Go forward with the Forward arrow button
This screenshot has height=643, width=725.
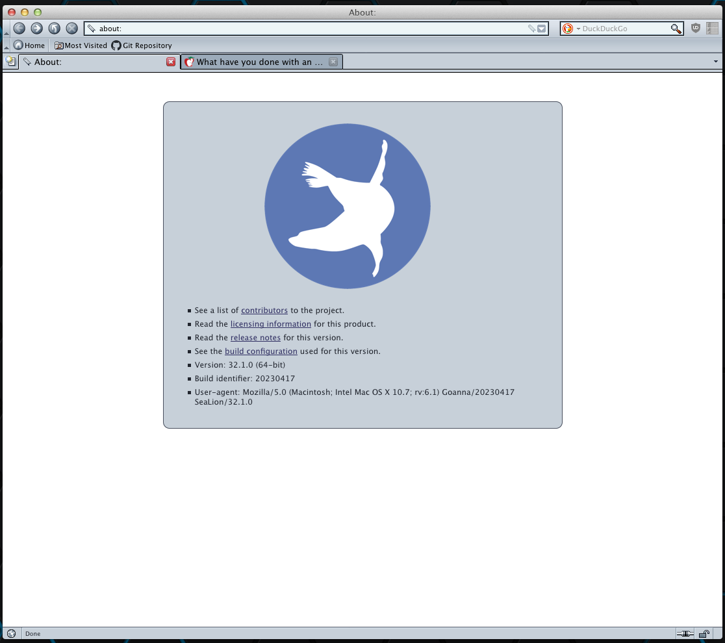[x=36, y=28]
